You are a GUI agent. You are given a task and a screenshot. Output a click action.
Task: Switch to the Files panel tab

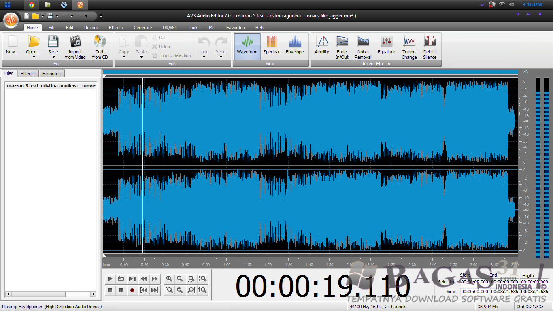click(x=9, y=73)
